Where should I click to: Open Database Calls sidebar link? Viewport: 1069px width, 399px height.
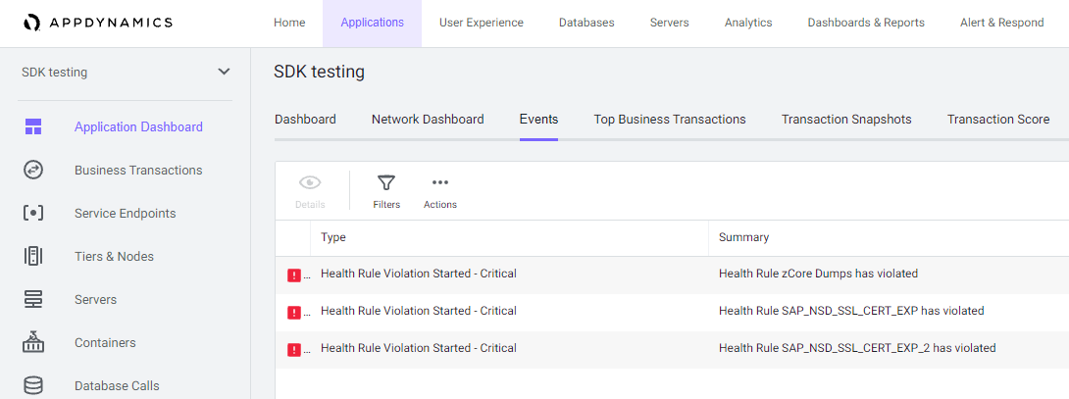[117, 385]
